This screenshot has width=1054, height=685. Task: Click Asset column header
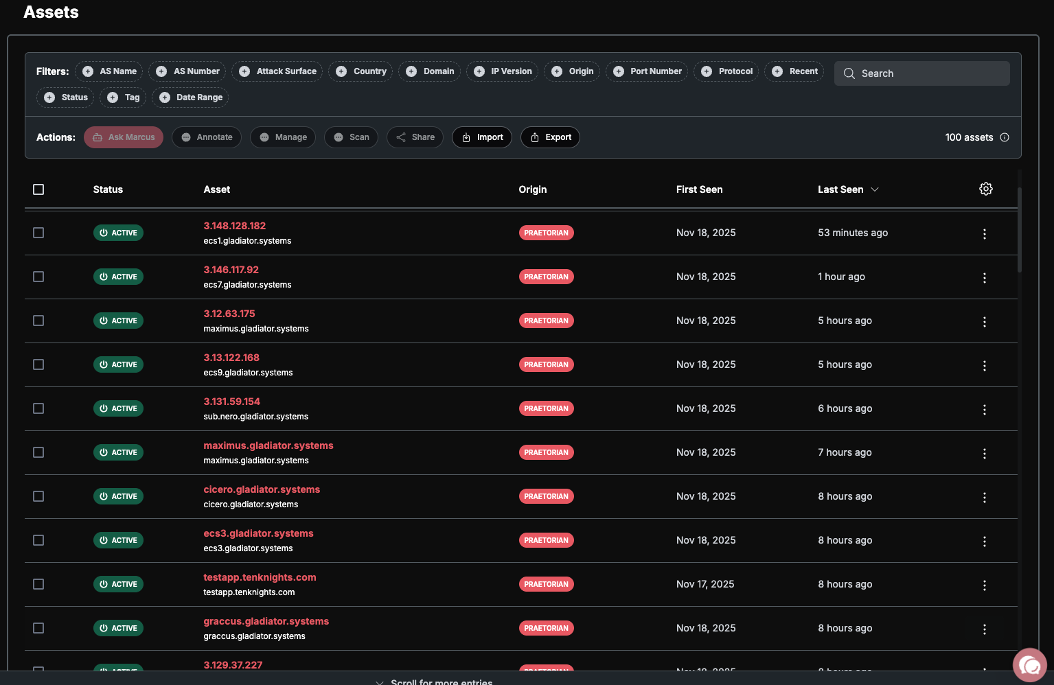[217, 189]
